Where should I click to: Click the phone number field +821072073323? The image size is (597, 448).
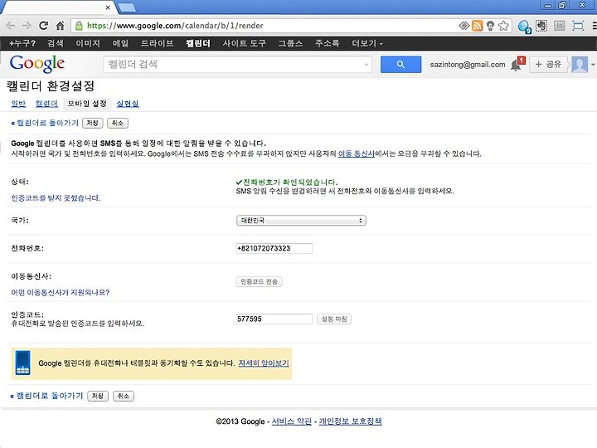(274, 248)
